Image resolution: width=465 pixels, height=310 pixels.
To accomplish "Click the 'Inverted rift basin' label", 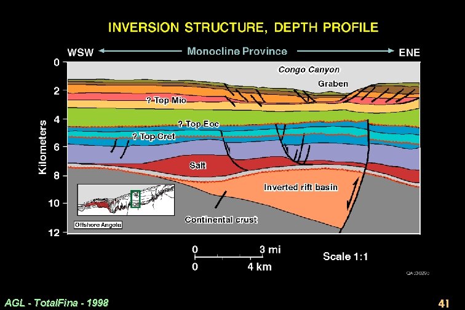I will (x=301, y=187).
